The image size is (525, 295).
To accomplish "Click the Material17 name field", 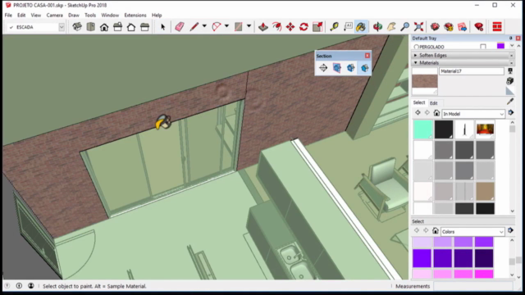I will [471, 71].
